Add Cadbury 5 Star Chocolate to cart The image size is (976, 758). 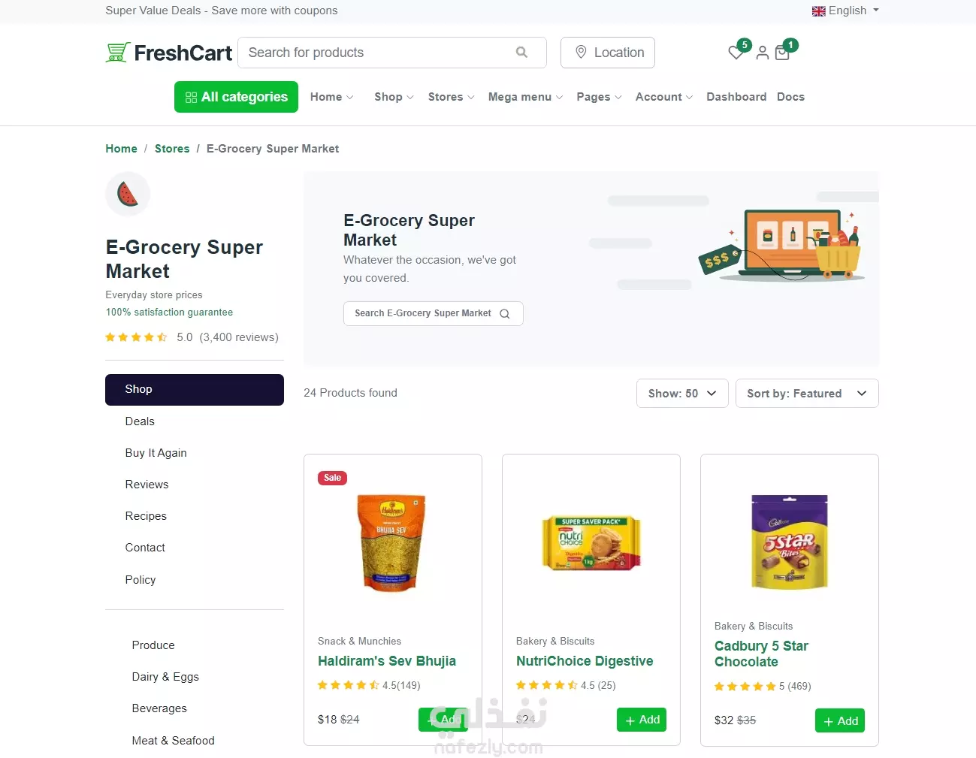click(840, 720)
